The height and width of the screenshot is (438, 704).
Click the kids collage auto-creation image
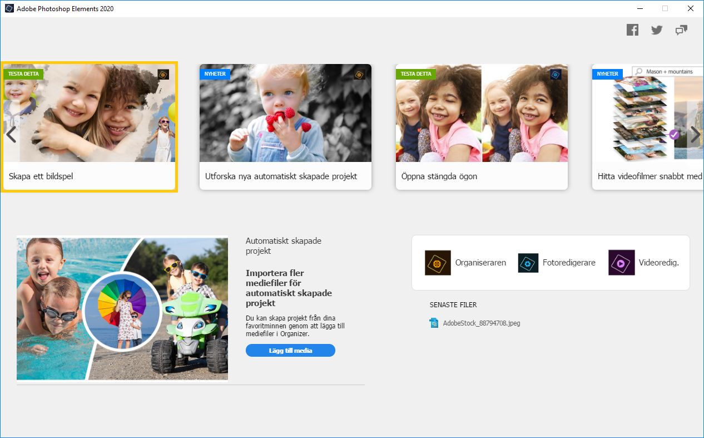[122, 309]
